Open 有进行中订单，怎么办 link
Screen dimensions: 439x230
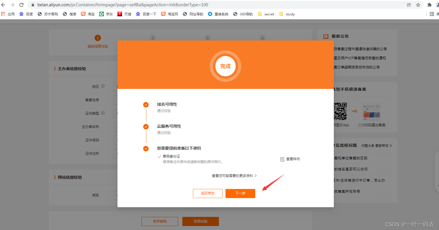tap(359, 180)
